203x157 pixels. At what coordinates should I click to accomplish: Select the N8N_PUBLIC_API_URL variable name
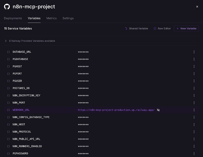pos(26,139)
